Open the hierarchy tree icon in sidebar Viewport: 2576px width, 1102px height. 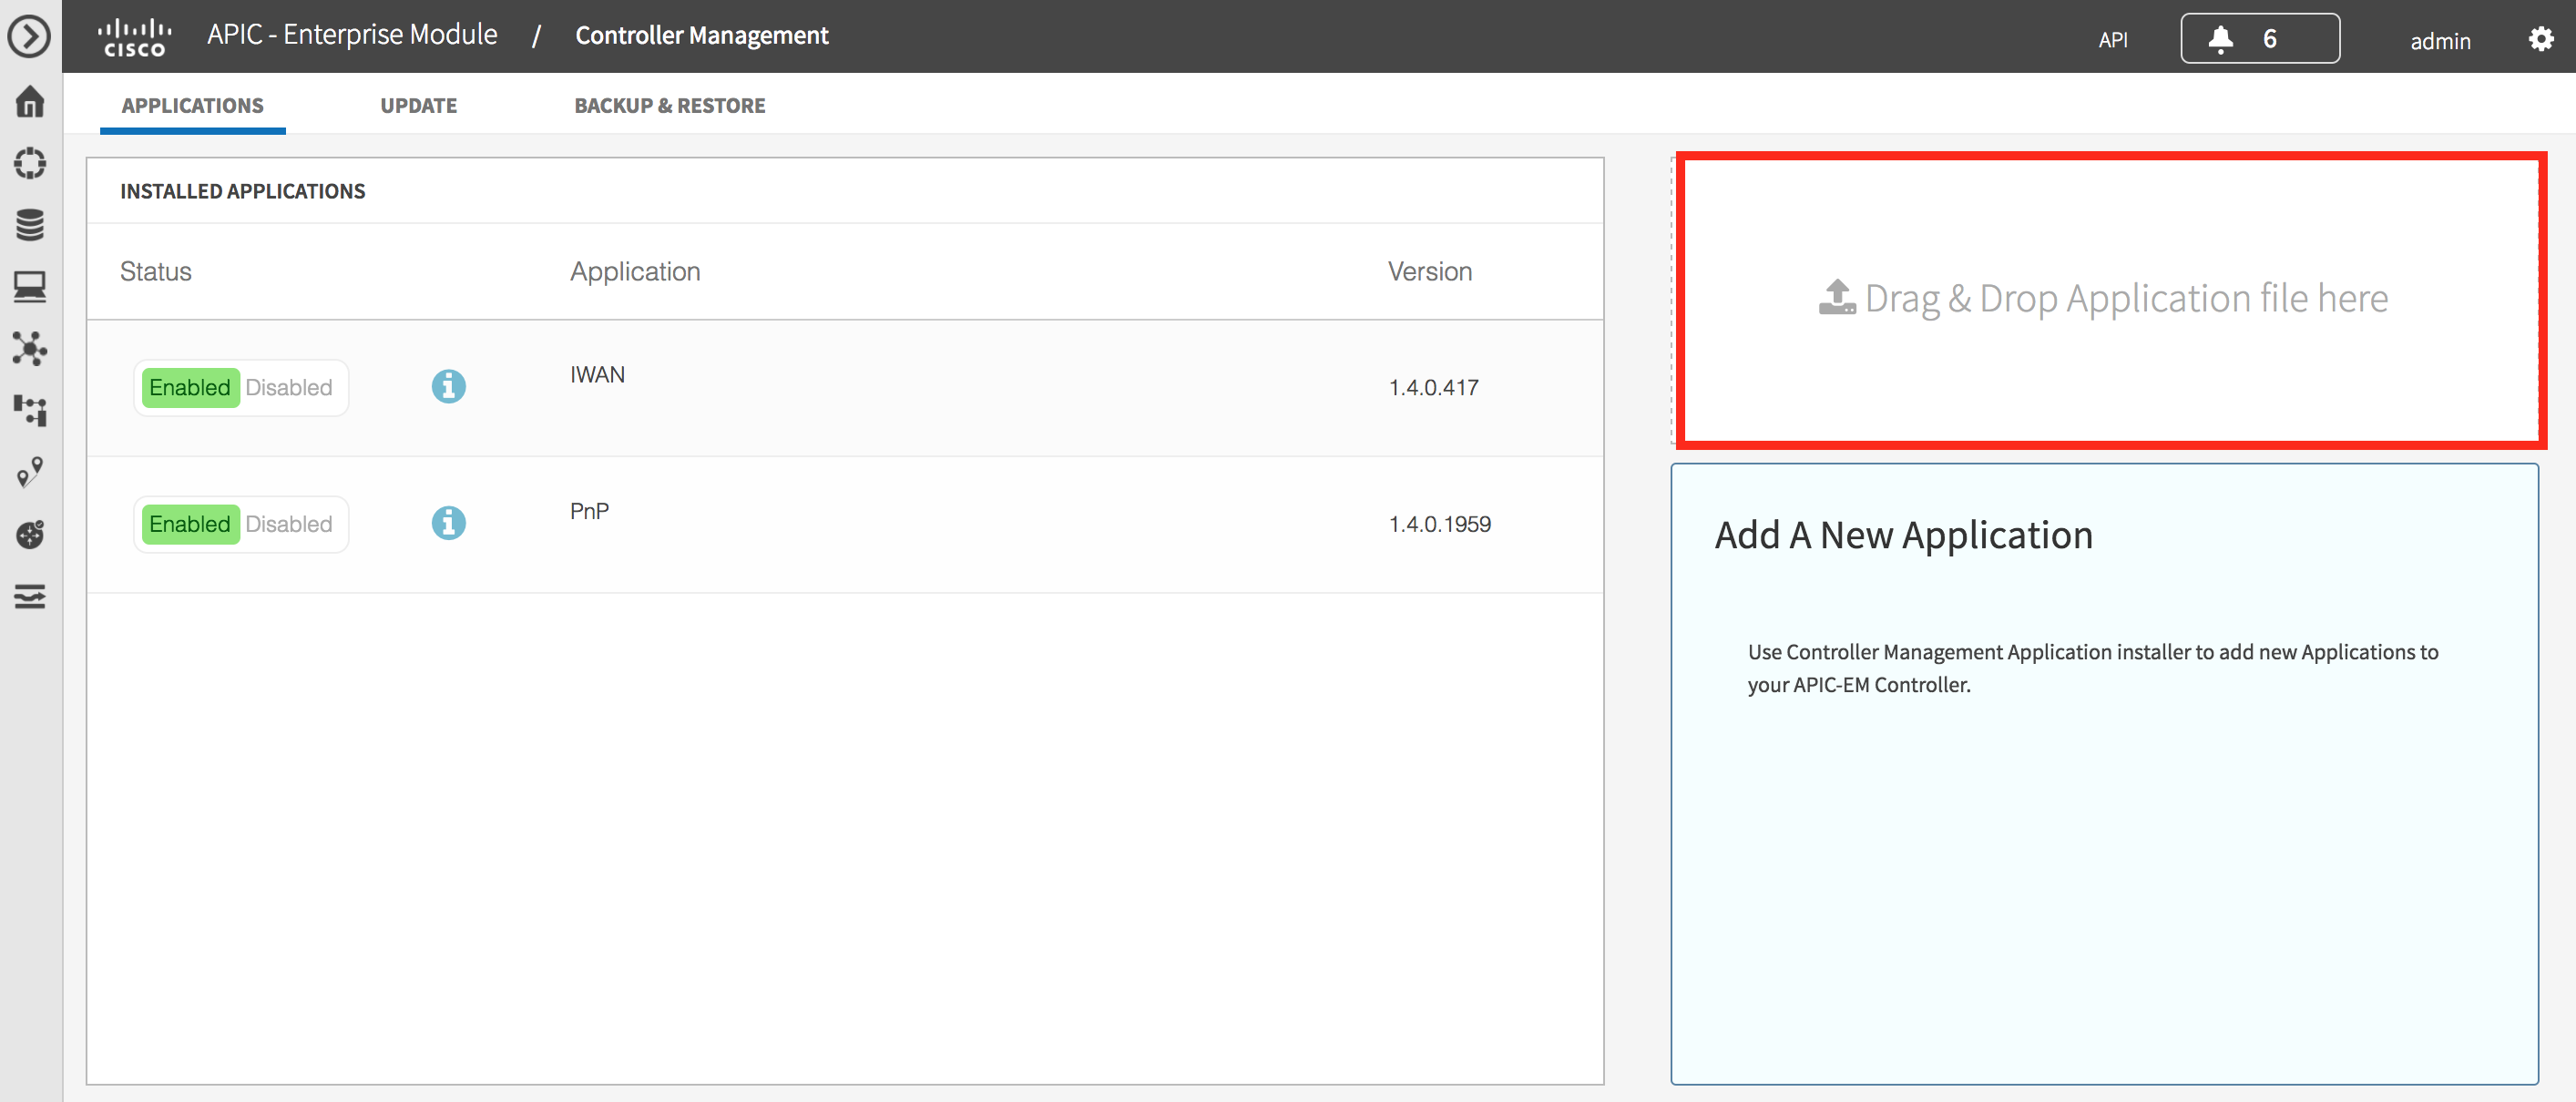click(x=30, y=410)
